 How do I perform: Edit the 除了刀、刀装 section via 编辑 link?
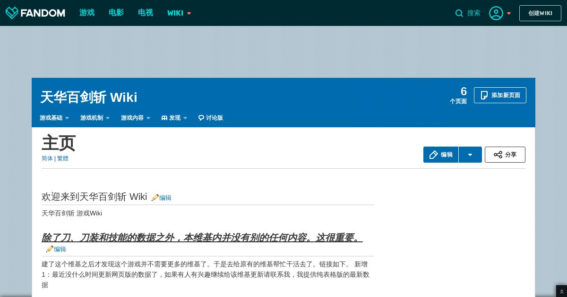click(x=60, y=249)
